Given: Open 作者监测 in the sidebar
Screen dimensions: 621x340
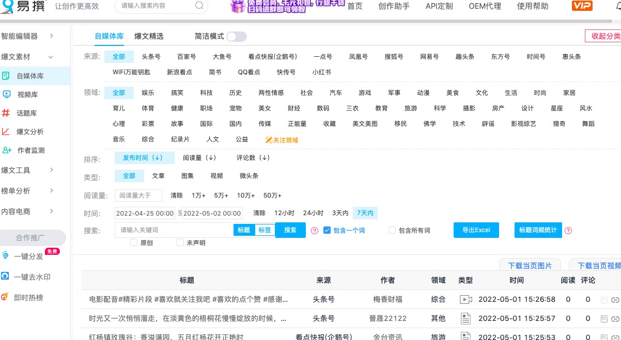Looking at the screenshot, I should point(31,150).
